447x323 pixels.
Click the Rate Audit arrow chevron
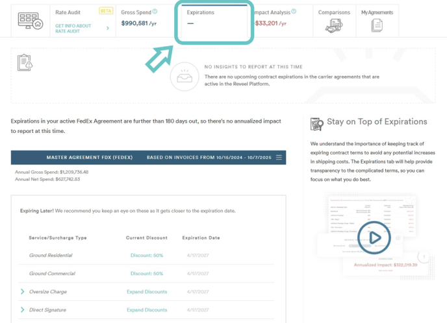tap(108, 28)
